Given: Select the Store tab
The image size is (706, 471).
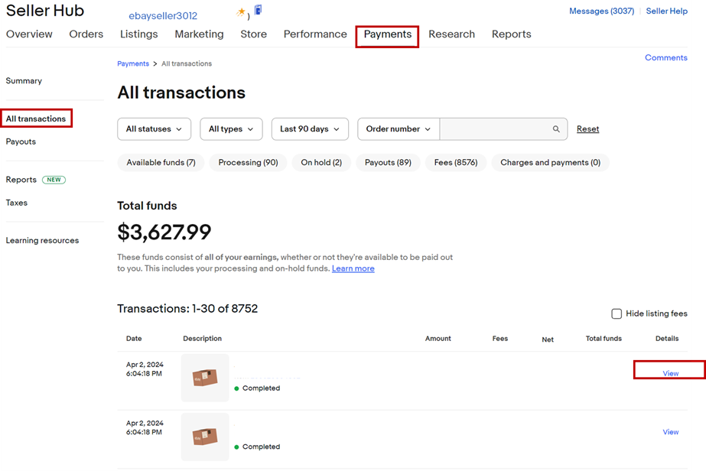Looking at the screenshot, I should [253, 34].
